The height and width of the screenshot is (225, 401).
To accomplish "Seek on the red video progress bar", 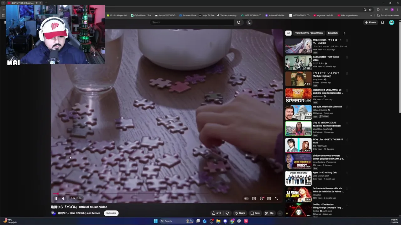I will tap(167, 194).
